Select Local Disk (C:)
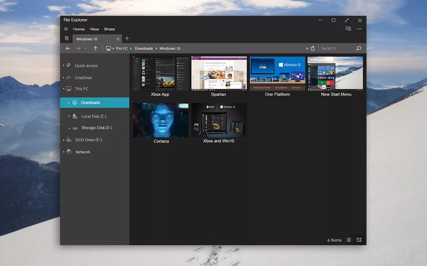Image resolution: width=427 pixels, height=266 pixels. tap(95, 116)
